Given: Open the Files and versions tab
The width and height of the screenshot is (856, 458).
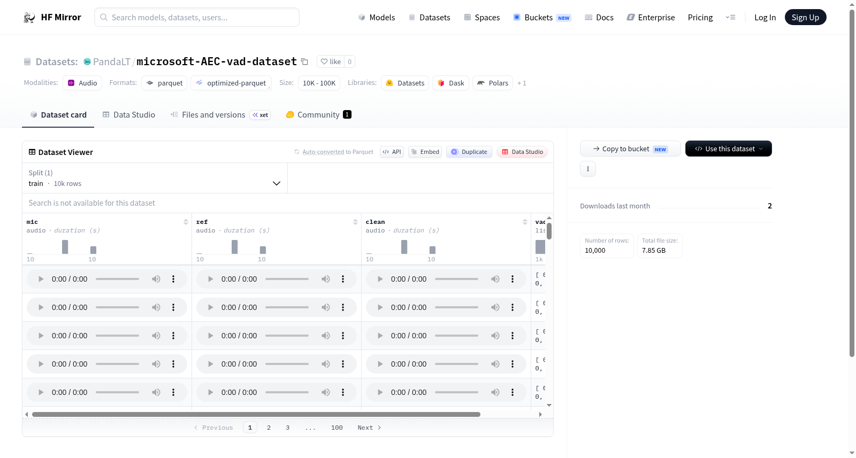Looking at the screenshot, I should click(220, 115).
